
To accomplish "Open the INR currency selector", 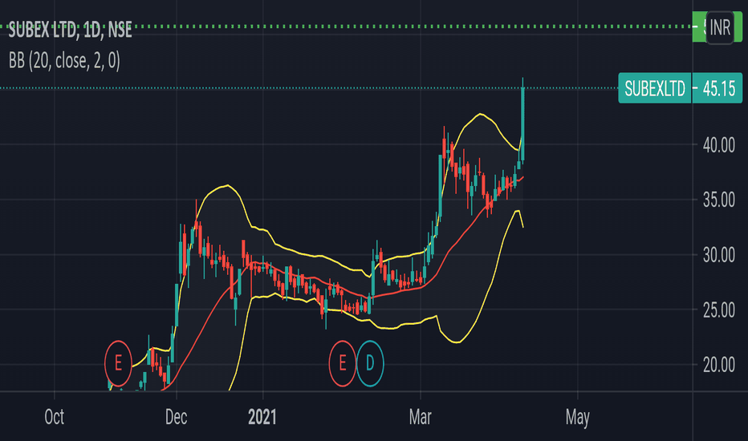I will (x=719, y=27).
